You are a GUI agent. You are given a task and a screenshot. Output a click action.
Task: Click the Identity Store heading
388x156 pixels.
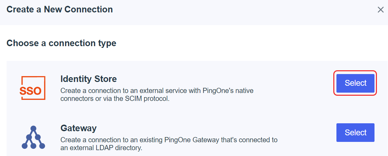(x=89, y=79)
